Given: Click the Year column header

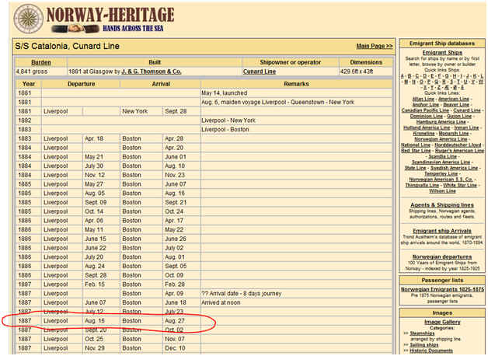Looking at the screenshot, I should tap(29, 84).
